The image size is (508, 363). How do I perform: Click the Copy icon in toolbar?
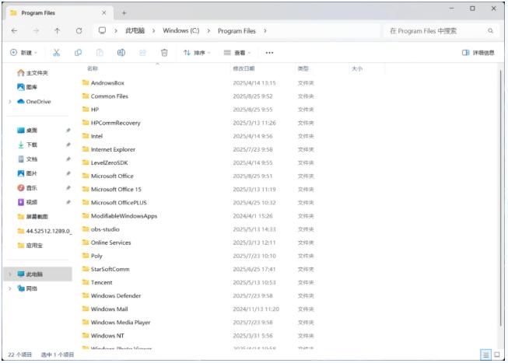point(78,53)
